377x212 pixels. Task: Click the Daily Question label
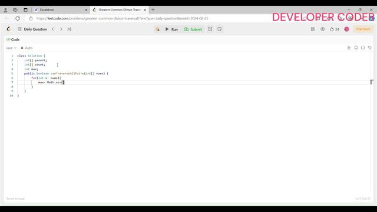click(x=35, y=29)
